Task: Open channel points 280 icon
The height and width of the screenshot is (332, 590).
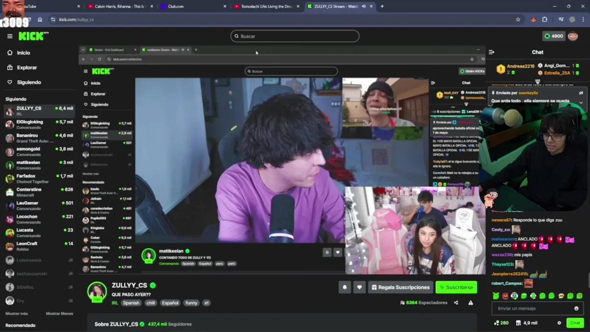Action: [x=501, y=323]
